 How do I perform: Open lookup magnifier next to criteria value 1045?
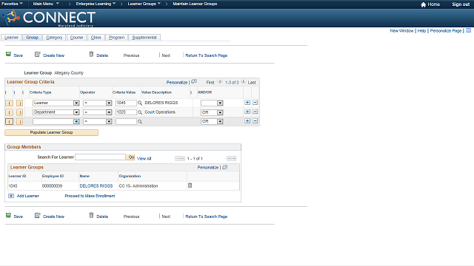click(x=140, y=103)
